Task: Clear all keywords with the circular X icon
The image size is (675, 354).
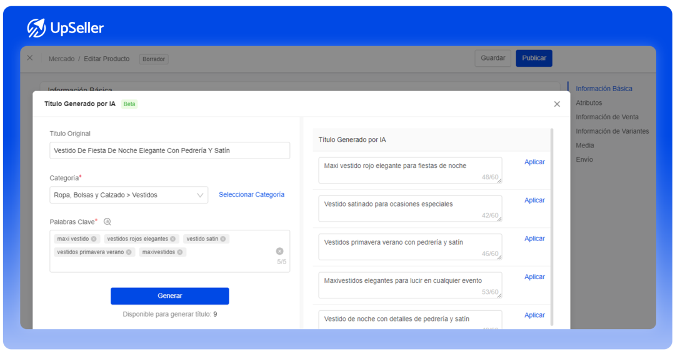Action: pyautogui.click(x=279, y=251)
